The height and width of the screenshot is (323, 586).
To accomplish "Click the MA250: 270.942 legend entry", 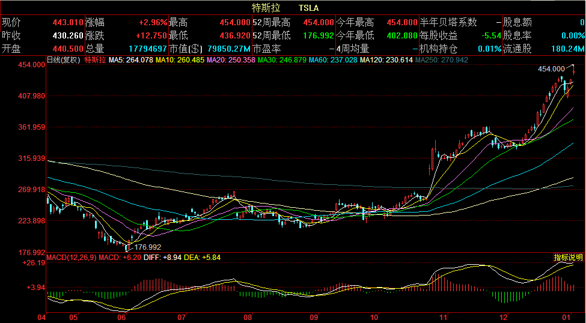I will 441,60.
